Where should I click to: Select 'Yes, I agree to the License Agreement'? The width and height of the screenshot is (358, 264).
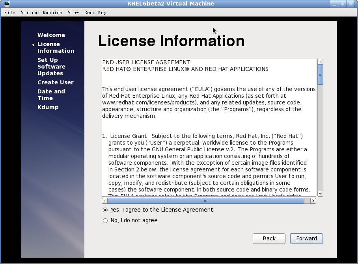click(158, 210)
